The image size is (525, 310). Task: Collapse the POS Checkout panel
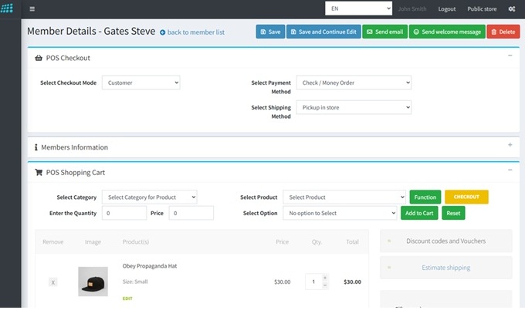tap(510, 56)
